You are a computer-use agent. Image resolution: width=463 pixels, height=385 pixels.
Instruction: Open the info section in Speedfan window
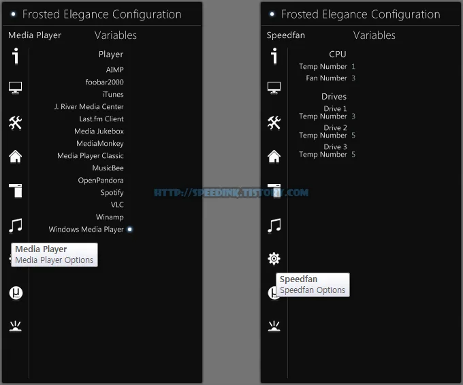274,56
